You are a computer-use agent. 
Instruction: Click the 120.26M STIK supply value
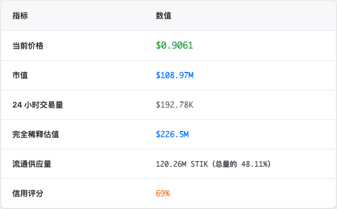[213, 164]
